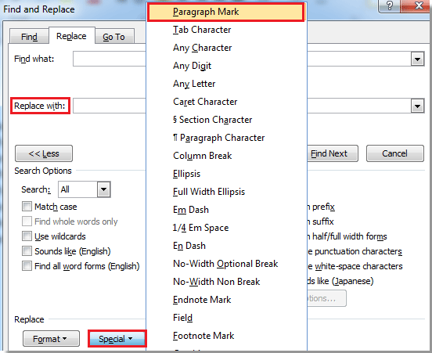Choose Field menu item
The width and height of the screenshot is (432, 353).
(226, 318)
